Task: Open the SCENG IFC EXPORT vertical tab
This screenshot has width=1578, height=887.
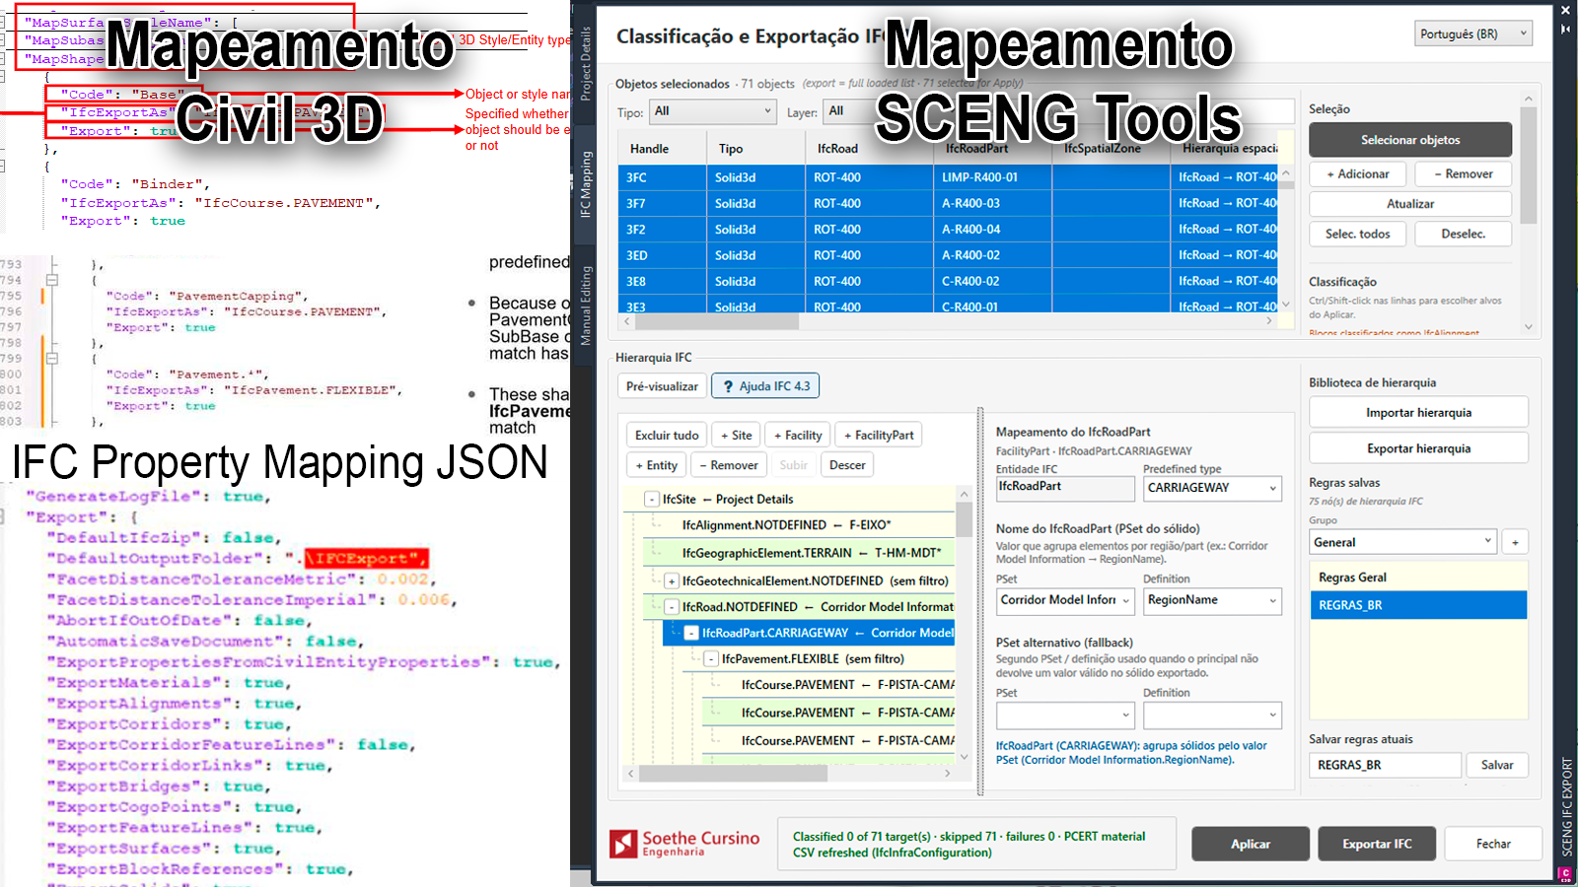Action: click(x=1566, y=806)
